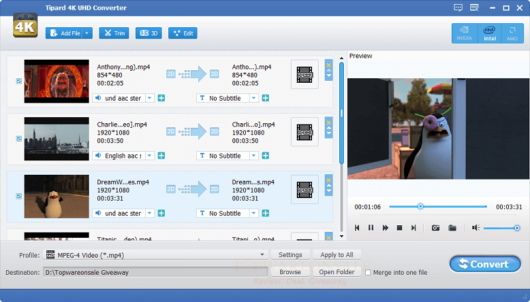Fast forward the preview

tap(386, 228)
